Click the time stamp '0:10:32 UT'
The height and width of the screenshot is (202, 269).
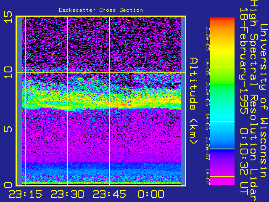(244, 162)
